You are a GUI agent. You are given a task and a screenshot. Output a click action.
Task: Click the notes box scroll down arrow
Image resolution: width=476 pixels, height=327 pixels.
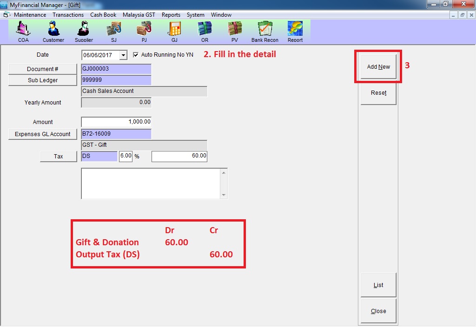click(224, 195)
